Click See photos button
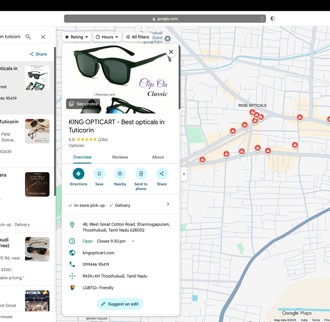 83,104
